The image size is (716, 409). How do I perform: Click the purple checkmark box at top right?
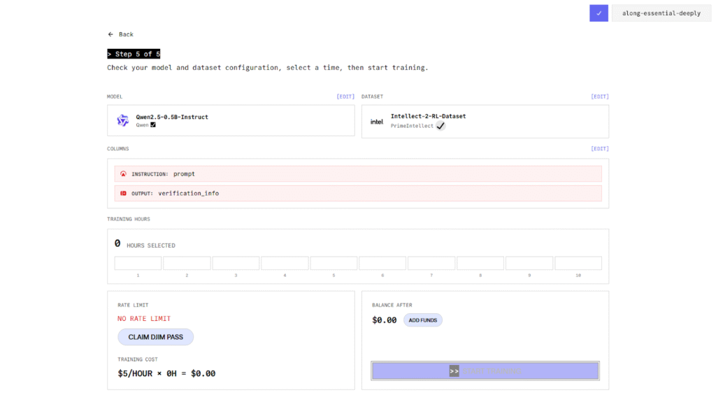599,13
